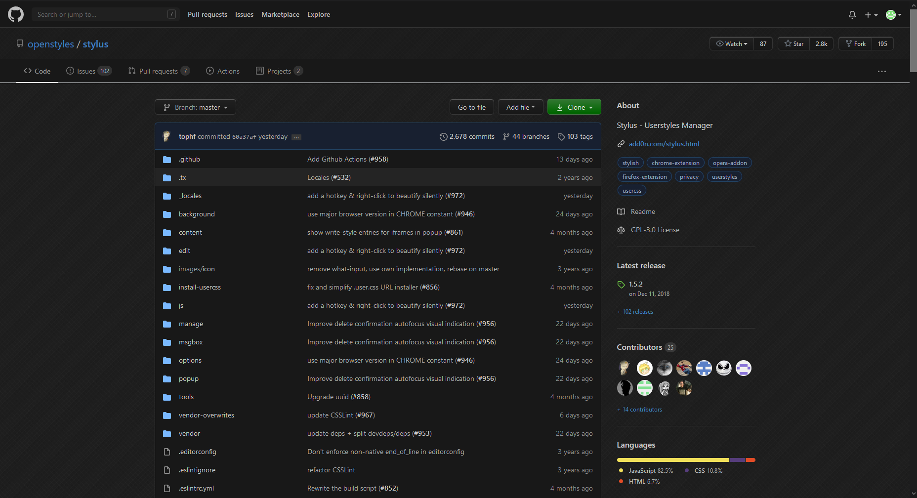Show the 14 more contributors link

click(639, 410)
